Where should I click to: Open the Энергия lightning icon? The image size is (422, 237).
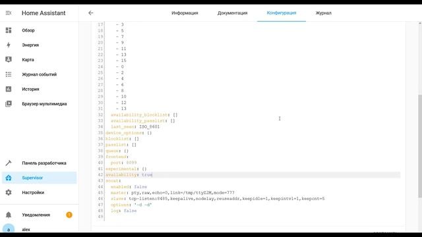[9, 45]
